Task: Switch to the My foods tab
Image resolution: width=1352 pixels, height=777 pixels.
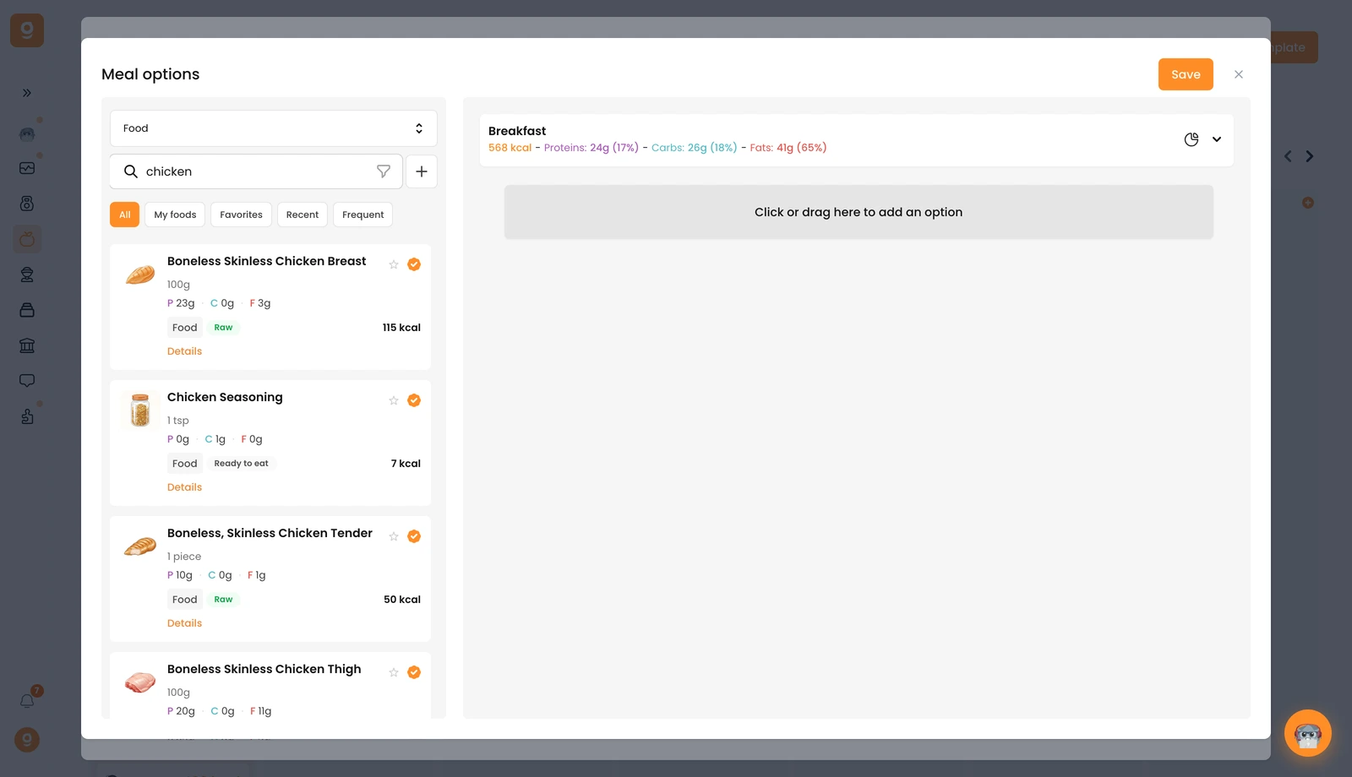Action: click(x=175, y=215)
